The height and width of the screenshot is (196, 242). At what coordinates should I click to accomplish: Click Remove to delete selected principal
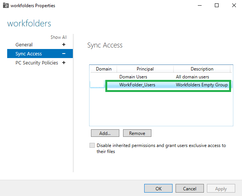(137, 133)
